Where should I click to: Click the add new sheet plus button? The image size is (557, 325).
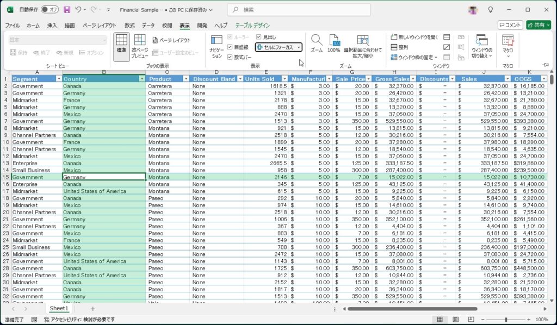click(x=92, y=309)
